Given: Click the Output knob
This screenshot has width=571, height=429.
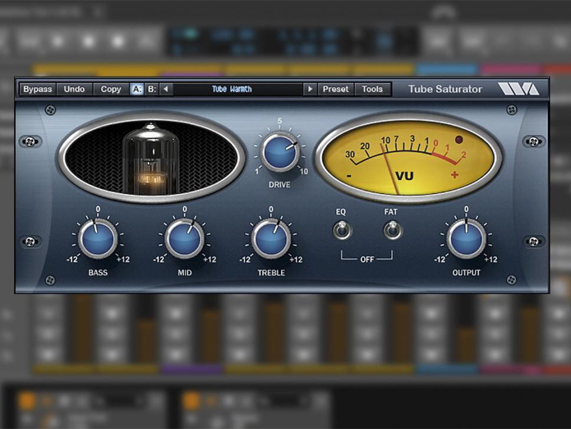Looking at the screenshot, I should (466, 239).
